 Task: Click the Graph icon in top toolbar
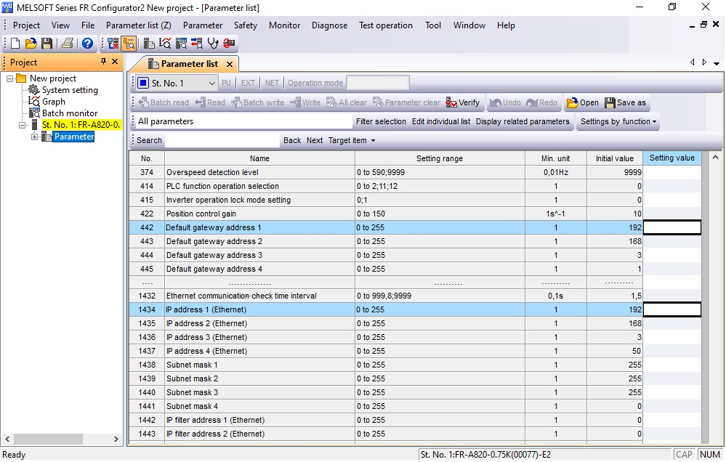click(165, 44)
